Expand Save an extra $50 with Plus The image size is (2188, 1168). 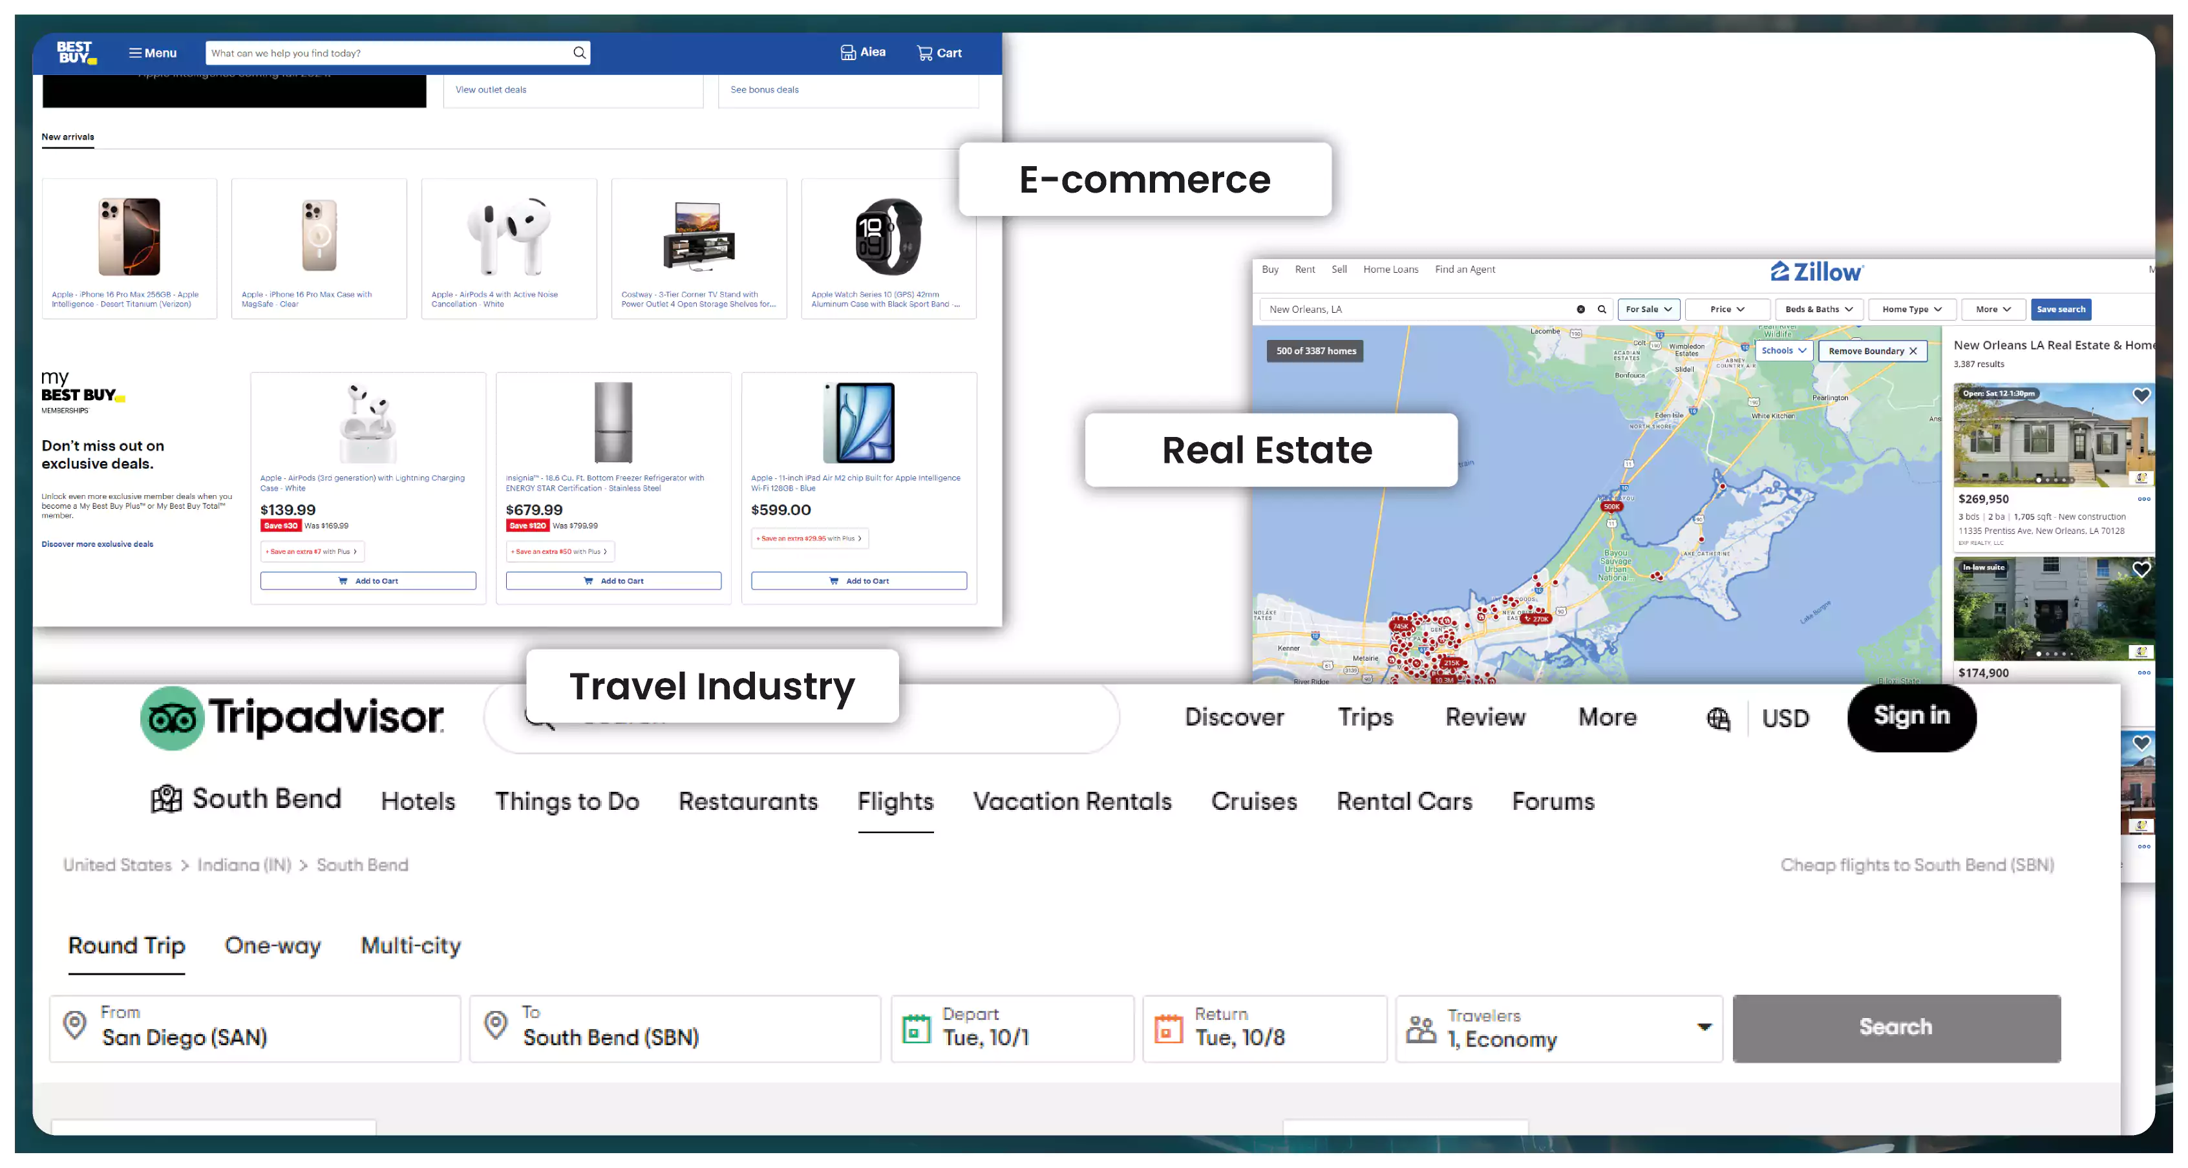coord(559,551)
